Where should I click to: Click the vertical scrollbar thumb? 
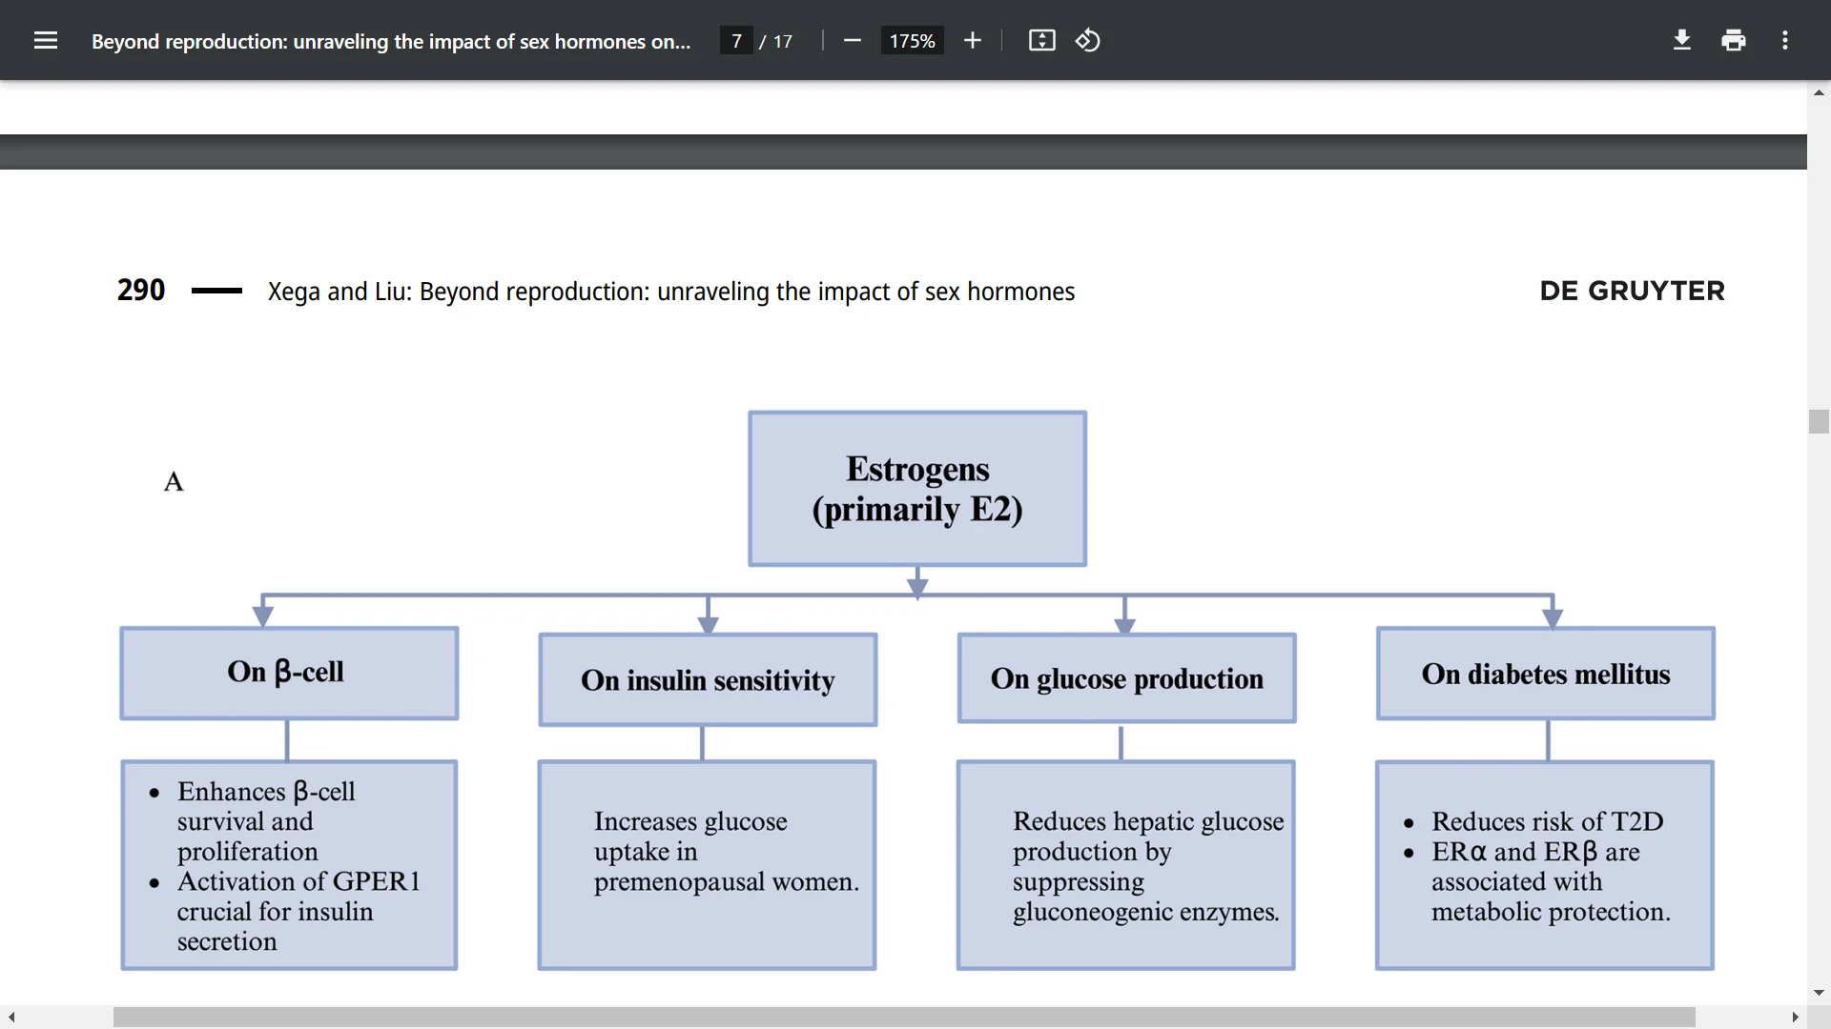click(x=1819, y=421)
